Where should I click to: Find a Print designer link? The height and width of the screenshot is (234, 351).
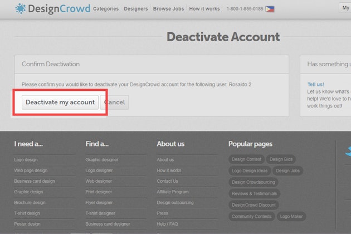tap(99, 192)
